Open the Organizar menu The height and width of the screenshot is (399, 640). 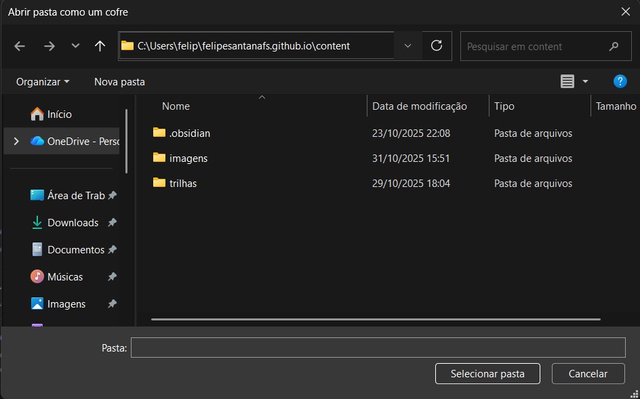(x=43, y=81)
